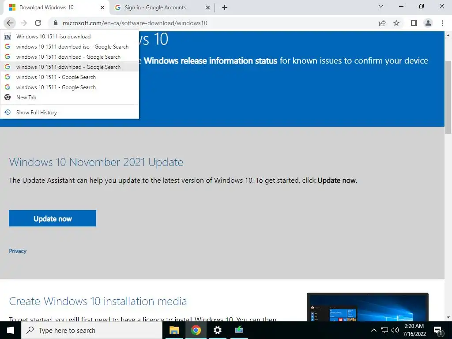Viewport: 452px width, 339px height.
Task: Click the network icon in system tray
Action: coord(384,330)
